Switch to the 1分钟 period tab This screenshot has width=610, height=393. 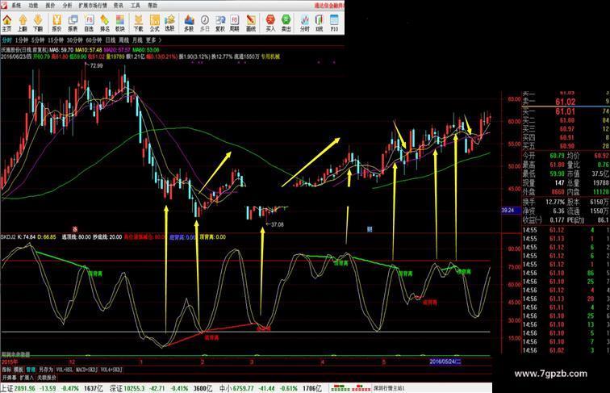pyautogui.click(x=22, y=40)
